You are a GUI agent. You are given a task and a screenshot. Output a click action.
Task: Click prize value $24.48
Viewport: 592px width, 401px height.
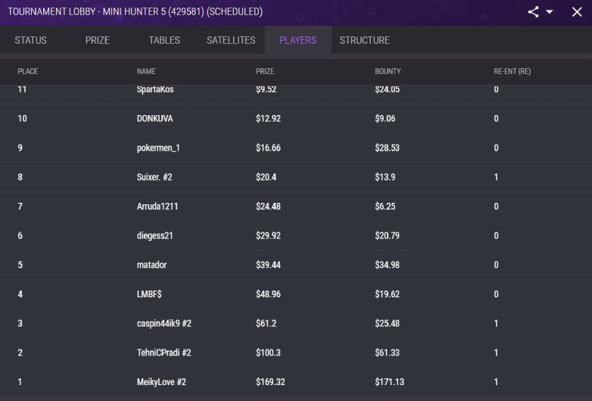coord(268,207)
